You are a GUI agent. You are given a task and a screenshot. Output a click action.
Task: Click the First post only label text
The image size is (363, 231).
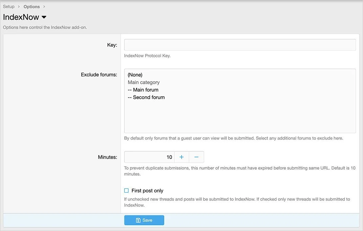point(147,191)
